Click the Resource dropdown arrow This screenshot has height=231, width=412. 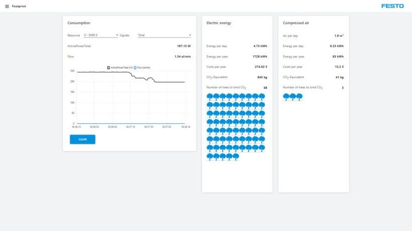pyautogui.click(x=117, y=36)
